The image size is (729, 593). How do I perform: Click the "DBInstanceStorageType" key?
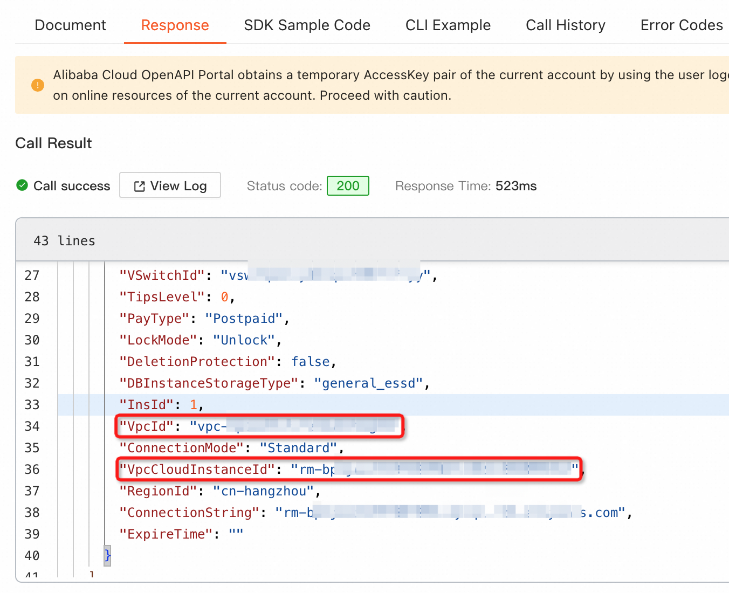[x=209, y=383]
